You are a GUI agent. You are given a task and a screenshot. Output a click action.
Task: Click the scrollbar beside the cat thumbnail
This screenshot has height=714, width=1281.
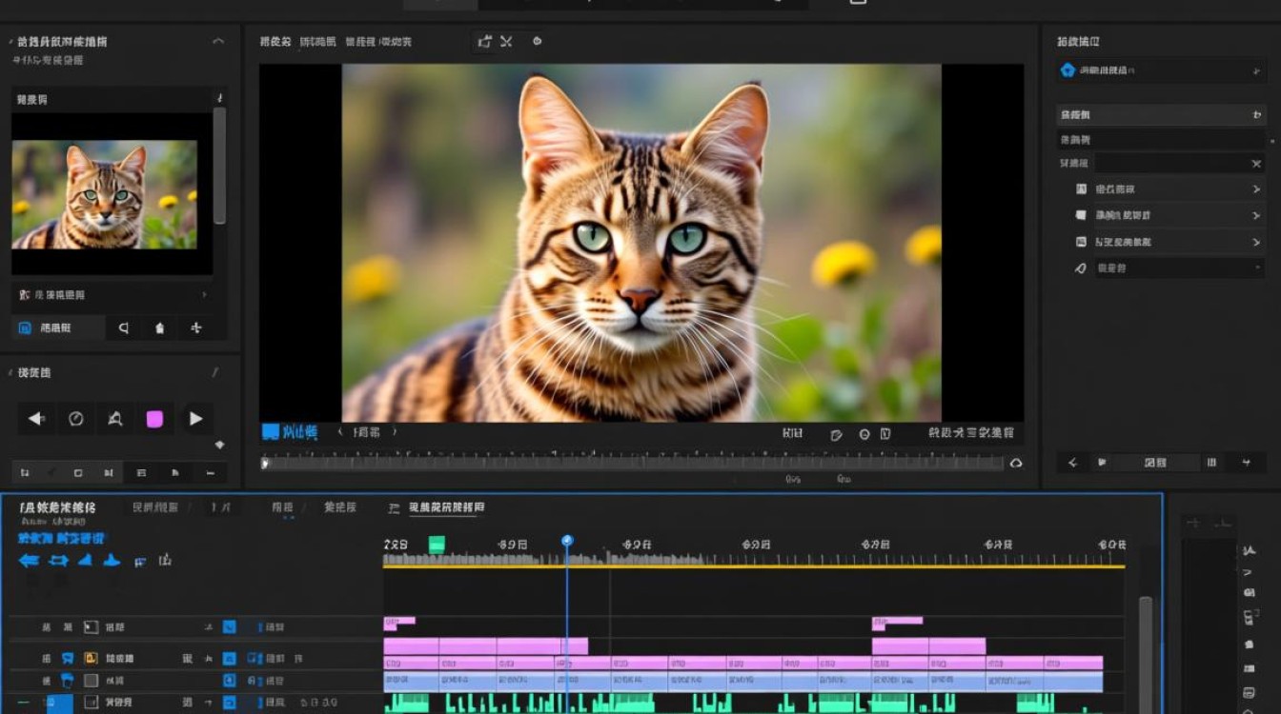coord(219,166)
